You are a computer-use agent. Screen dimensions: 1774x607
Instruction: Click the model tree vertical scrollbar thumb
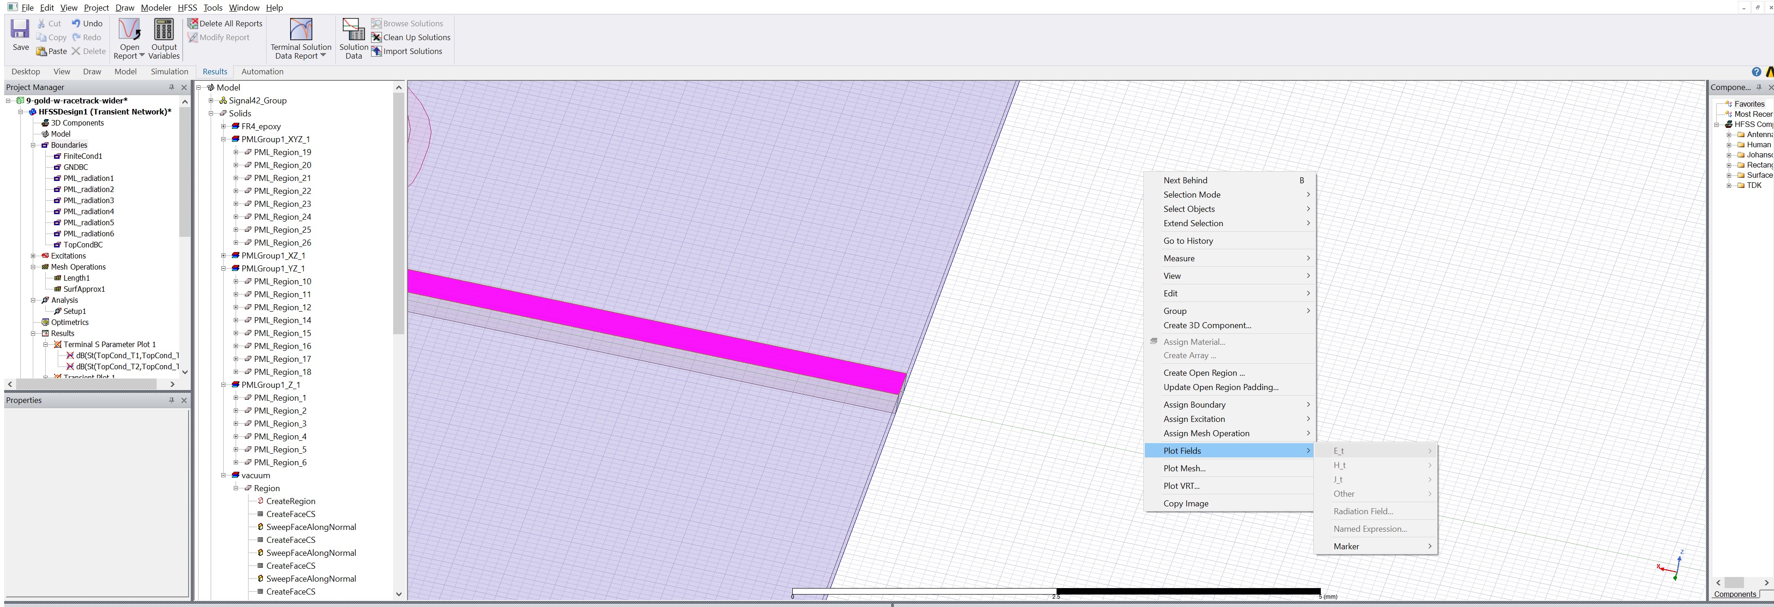point(398,213)
